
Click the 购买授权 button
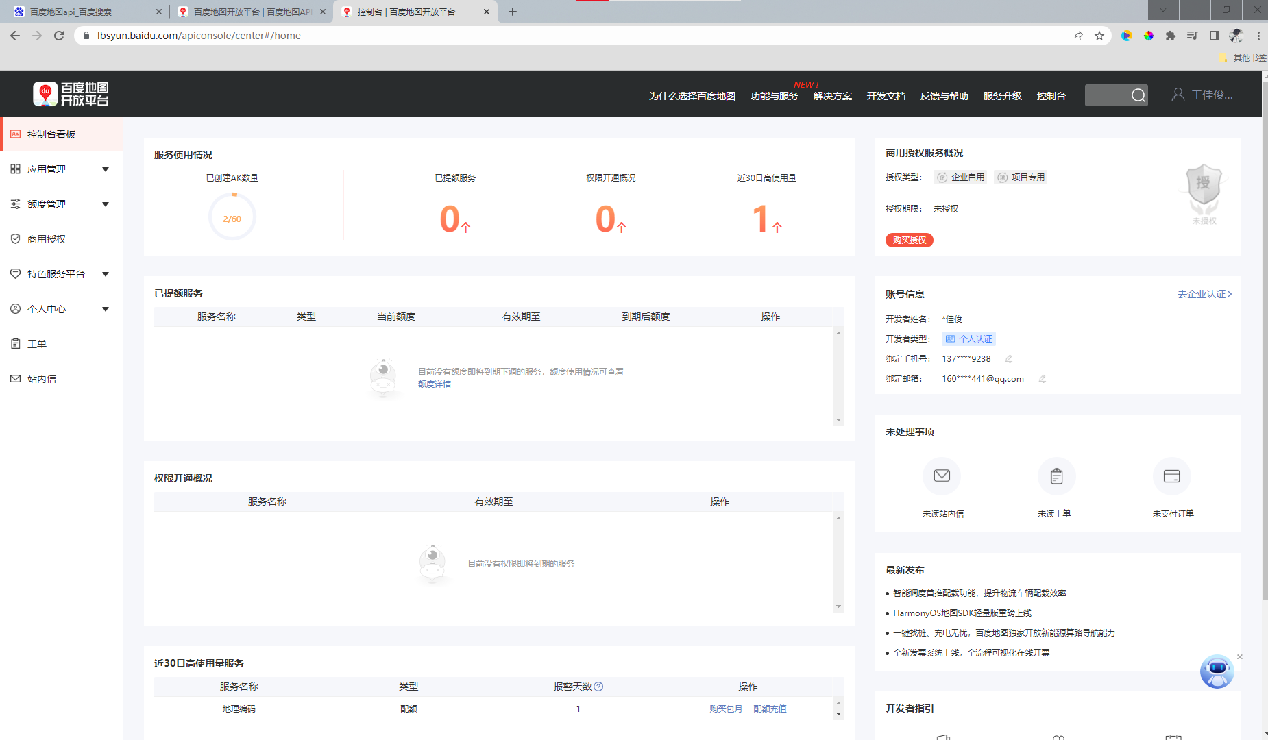click(909, 240)
